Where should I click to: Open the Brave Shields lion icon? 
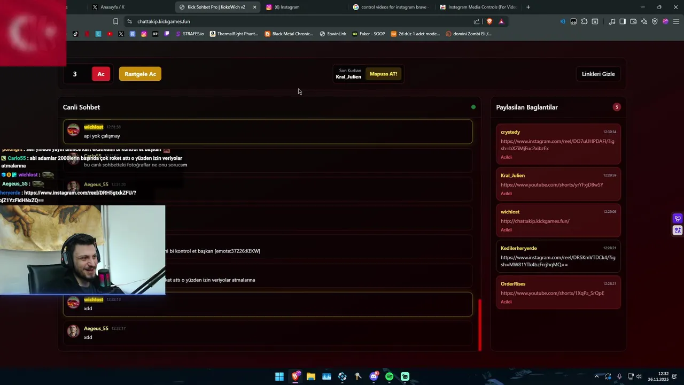[x=489, y=21]
